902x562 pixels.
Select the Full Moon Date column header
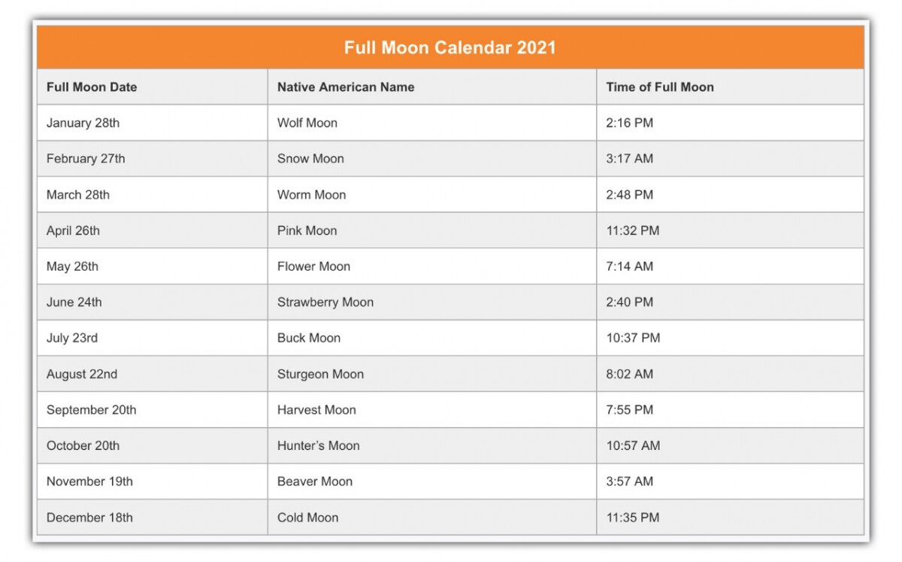click(92, 87)
